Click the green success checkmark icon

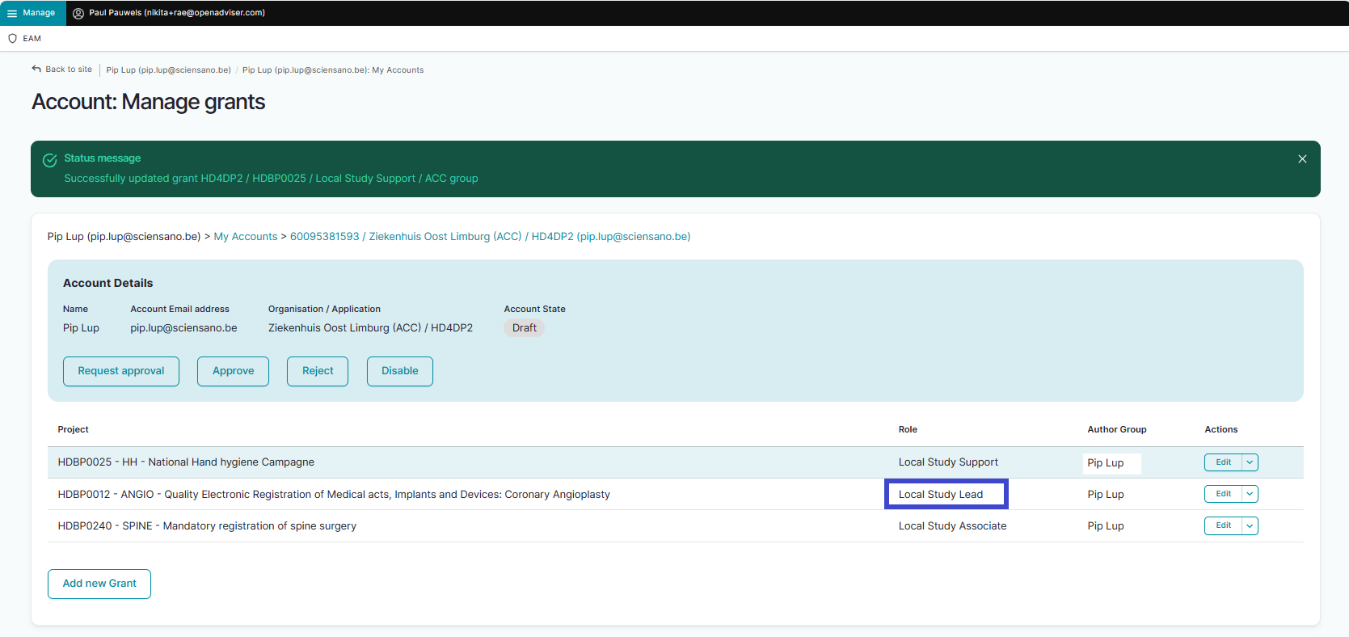[50, 160]
